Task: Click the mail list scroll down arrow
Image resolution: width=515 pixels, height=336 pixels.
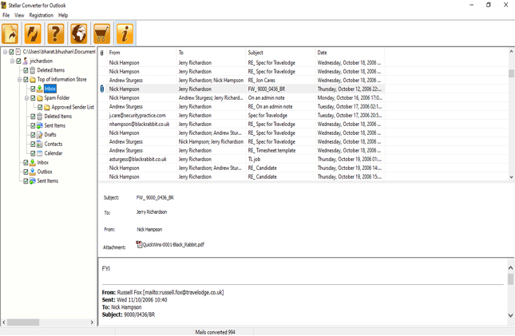Action: (x=511, y=176)
